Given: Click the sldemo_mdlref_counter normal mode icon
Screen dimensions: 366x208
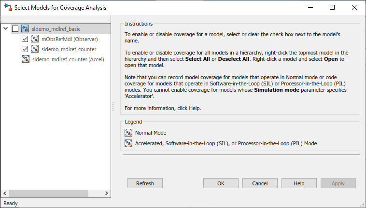Looking at the screenshot, I should 34,49.
